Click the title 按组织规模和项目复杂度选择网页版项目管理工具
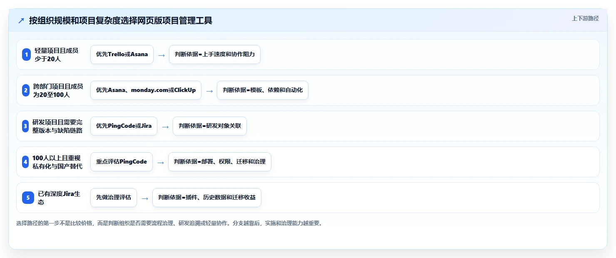Viewport: 616px width, 258px height. [x=121, y=20]
